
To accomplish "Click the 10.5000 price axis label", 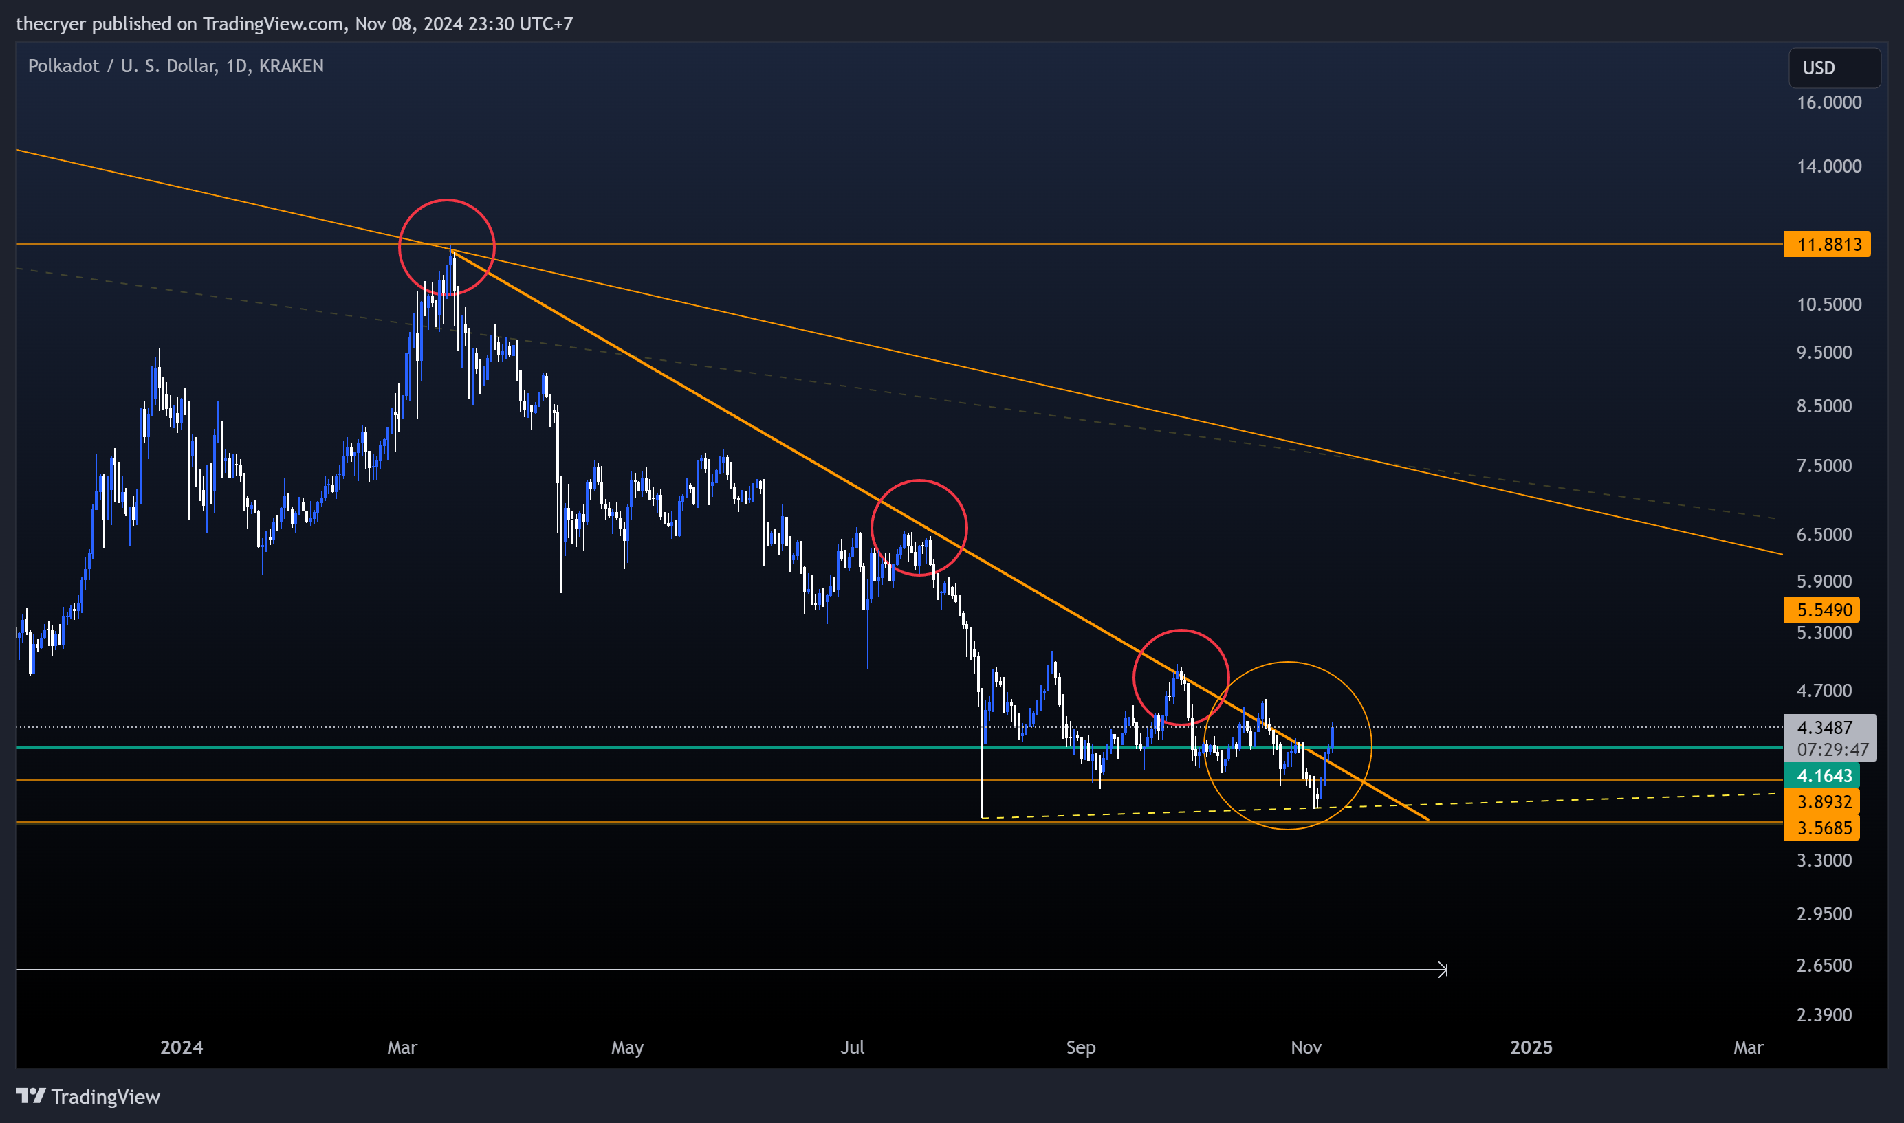I will [1829, 304].
